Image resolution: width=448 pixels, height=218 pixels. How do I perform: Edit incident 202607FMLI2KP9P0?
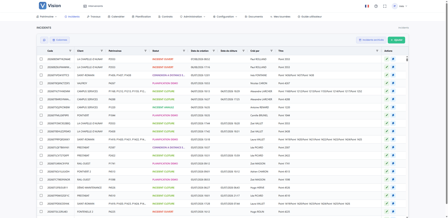[x=387, y=115]
